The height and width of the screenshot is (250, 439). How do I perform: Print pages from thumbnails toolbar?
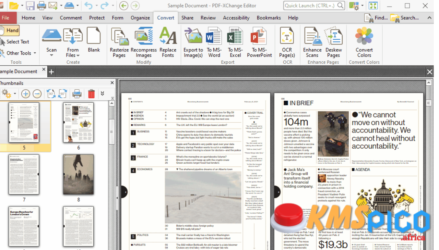[77, 93]
